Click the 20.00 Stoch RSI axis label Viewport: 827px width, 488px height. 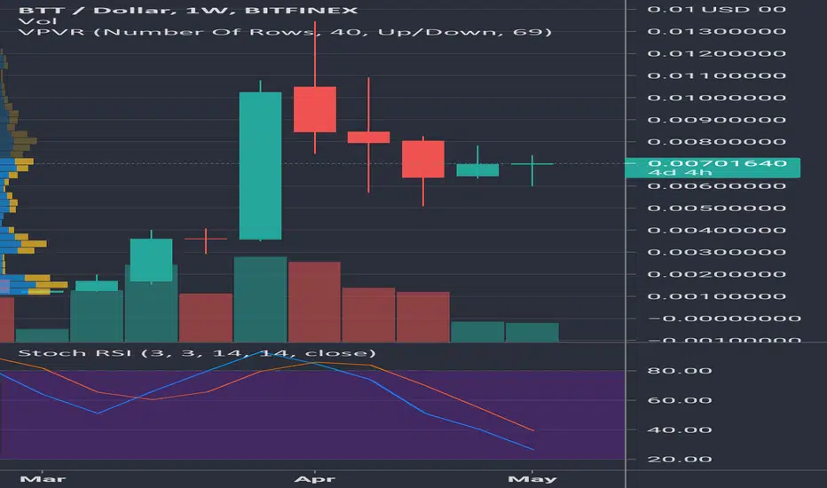pyautogui.click(x=680, y=460)
